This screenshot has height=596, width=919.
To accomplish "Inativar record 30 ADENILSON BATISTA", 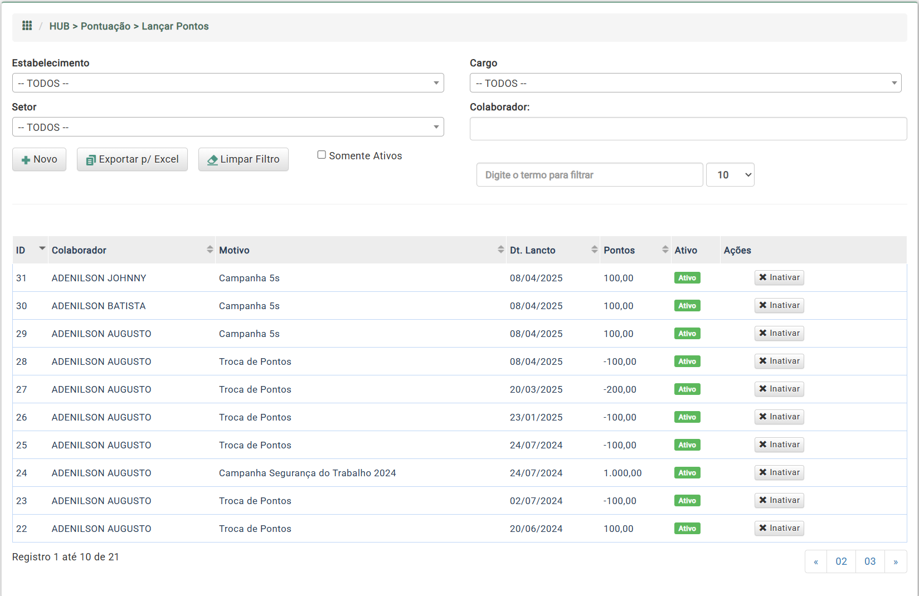I will (x=779, y=305).
